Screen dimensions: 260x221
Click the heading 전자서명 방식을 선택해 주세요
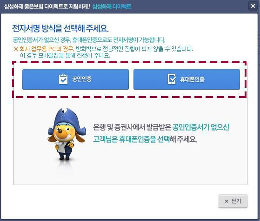[60, 28]
